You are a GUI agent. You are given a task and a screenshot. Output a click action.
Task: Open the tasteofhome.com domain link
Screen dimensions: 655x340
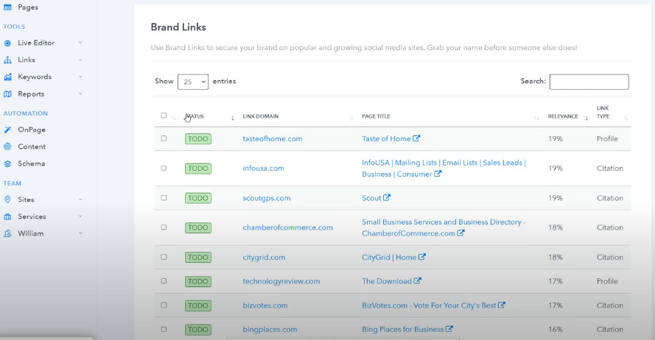point(273,138)
